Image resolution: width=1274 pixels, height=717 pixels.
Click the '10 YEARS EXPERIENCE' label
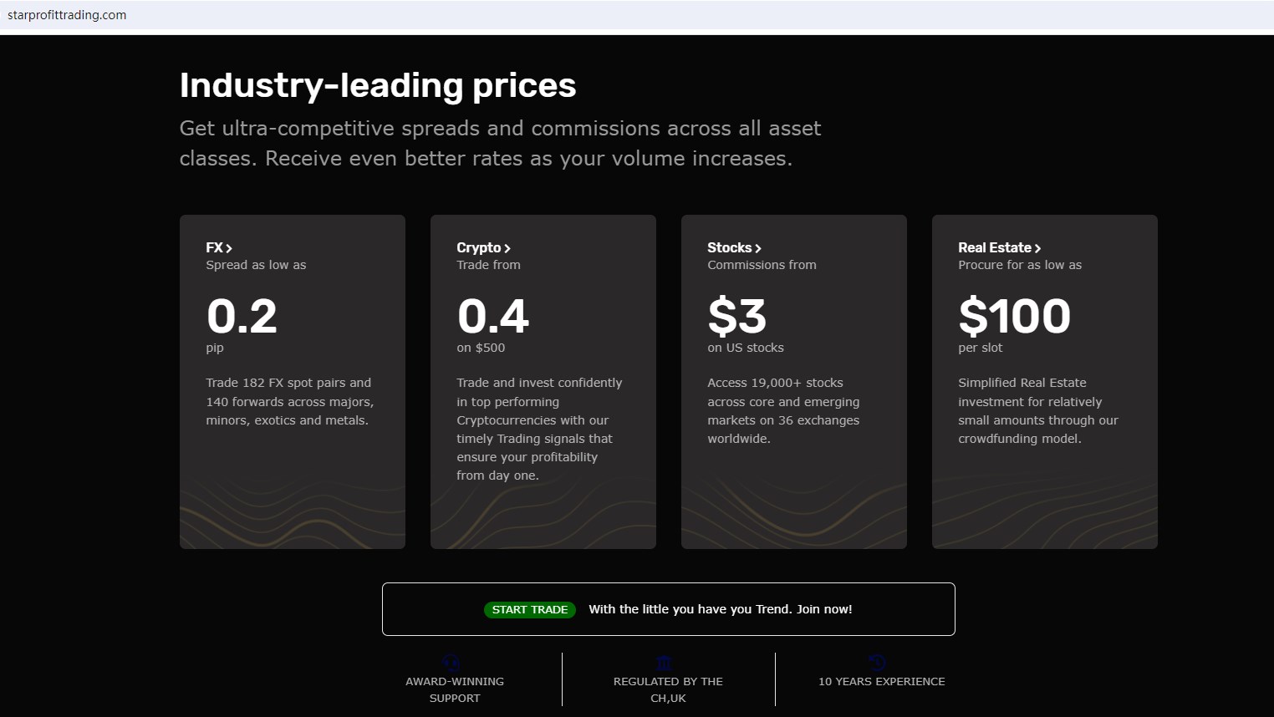tap(881, 681)
